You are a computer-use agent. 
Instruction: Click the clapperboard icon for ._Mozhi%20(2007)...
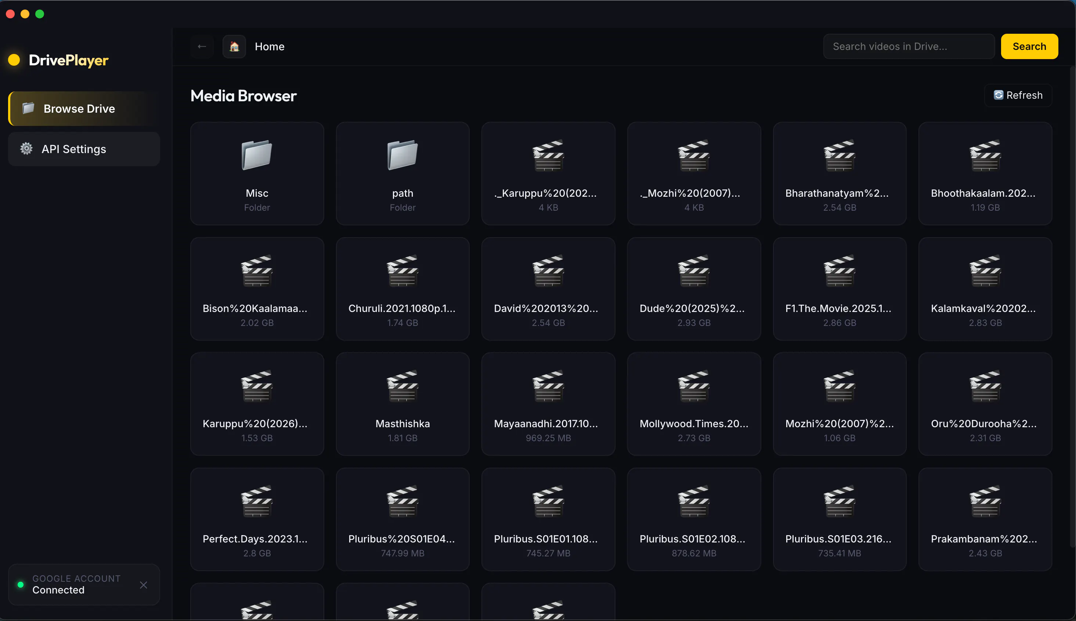[694, 155]
